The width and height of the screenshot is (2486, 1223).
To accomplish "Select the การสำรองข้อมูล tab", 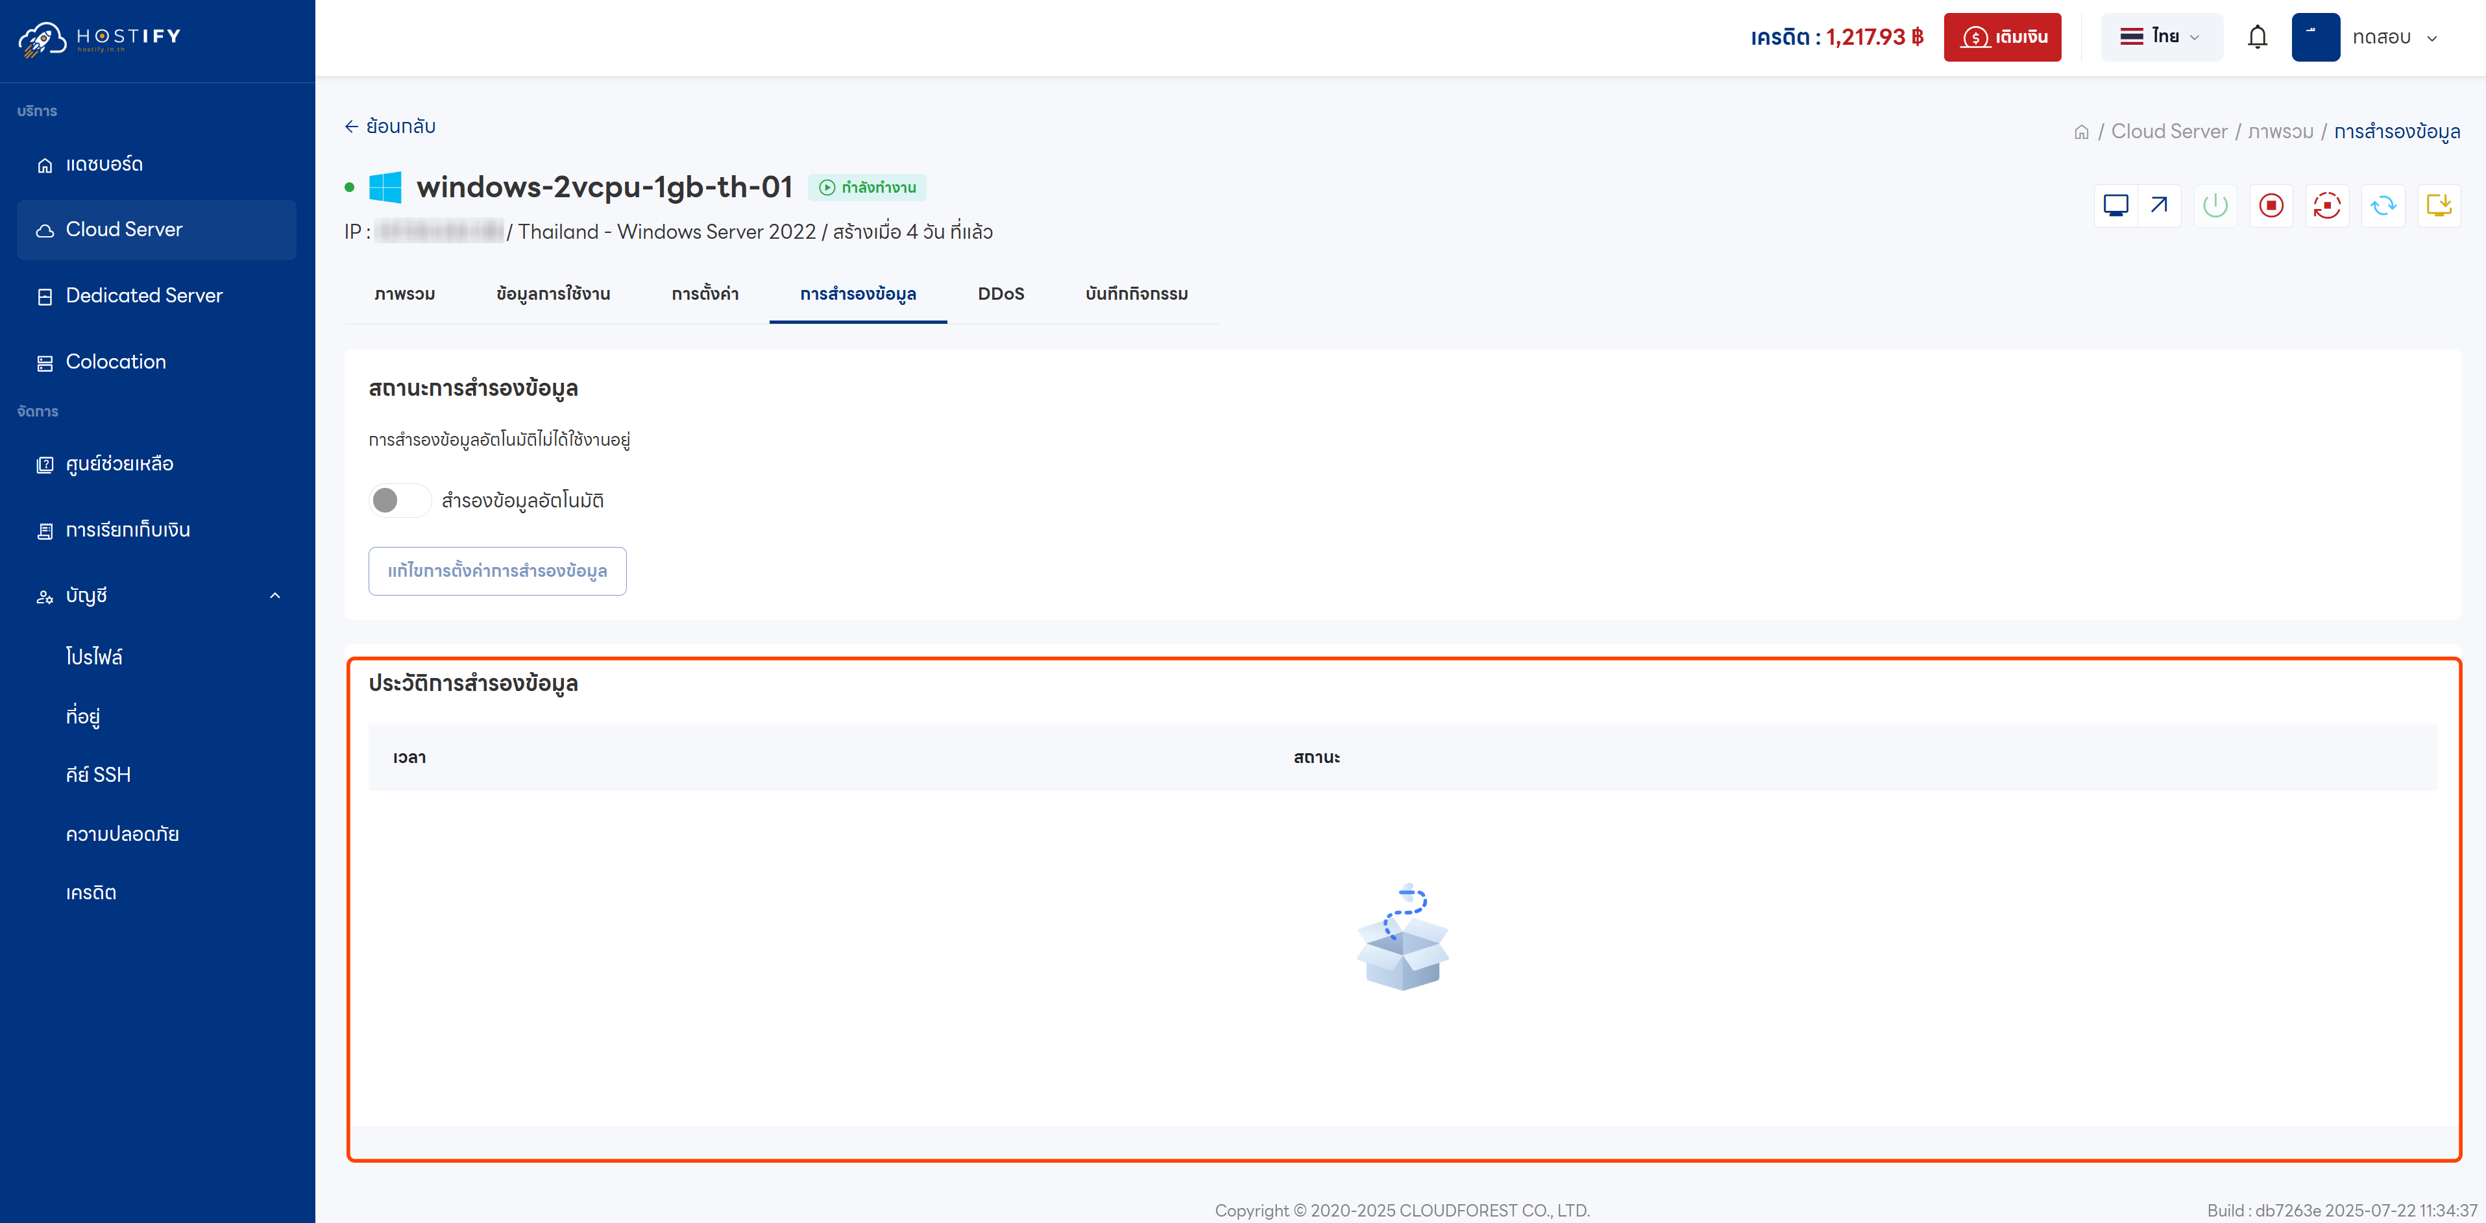I will (x=858, y=293).
